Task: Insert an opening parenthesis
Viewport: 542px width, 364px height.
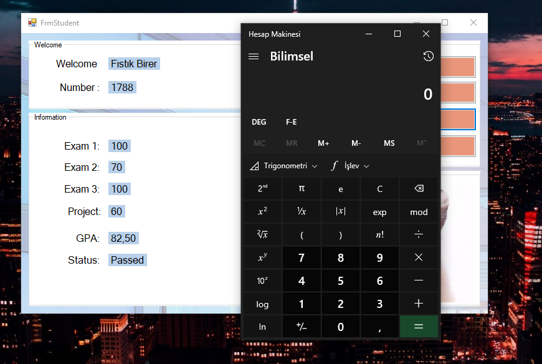Action: click(302, 234)
